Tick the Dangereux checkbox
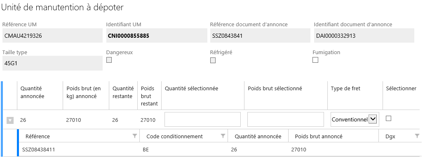 (109, 60)
